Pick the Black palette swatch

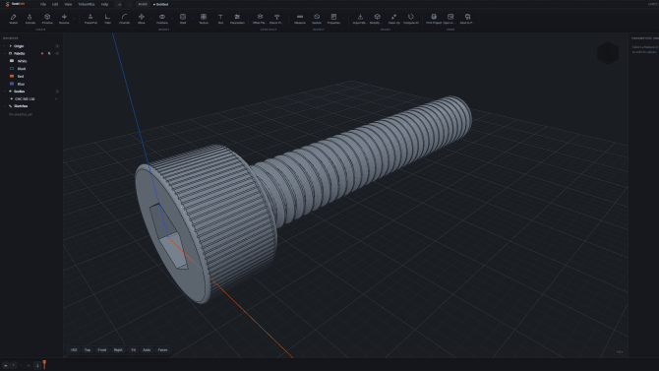(12, 69)
